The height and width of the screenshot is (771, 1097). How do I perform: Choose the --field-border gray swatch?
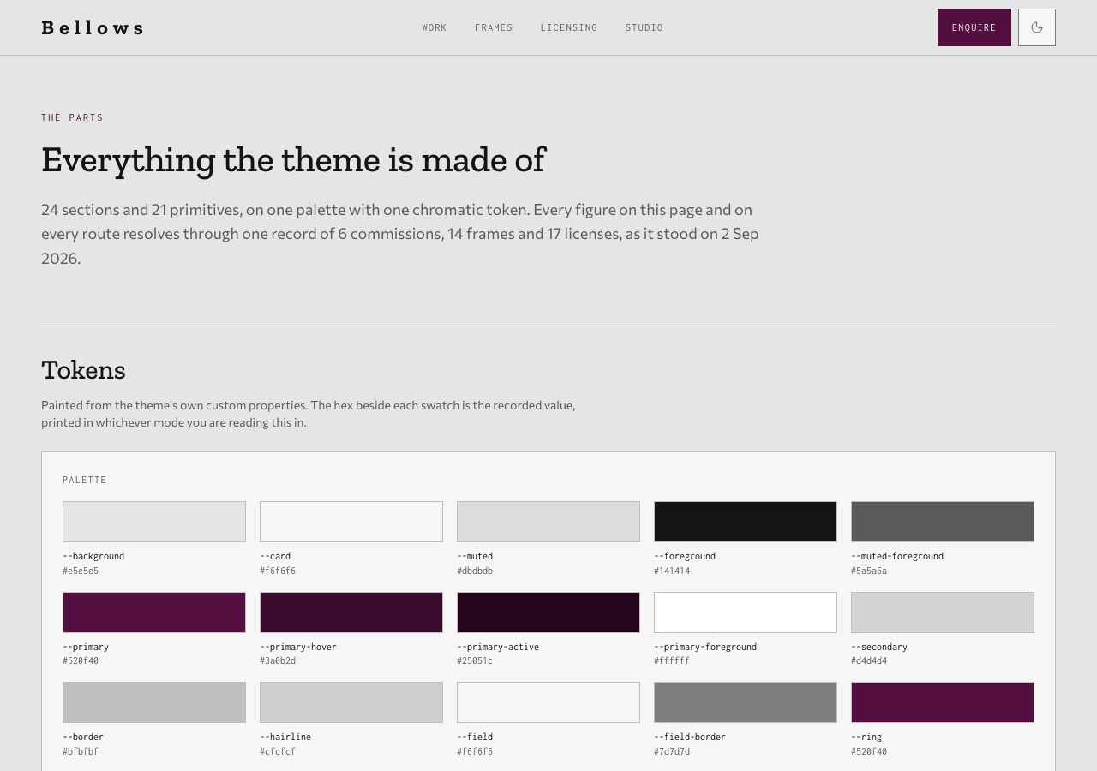coord(746,702)
